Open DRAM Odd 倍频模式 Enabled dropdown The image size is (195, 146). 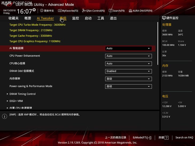point(128,71)
